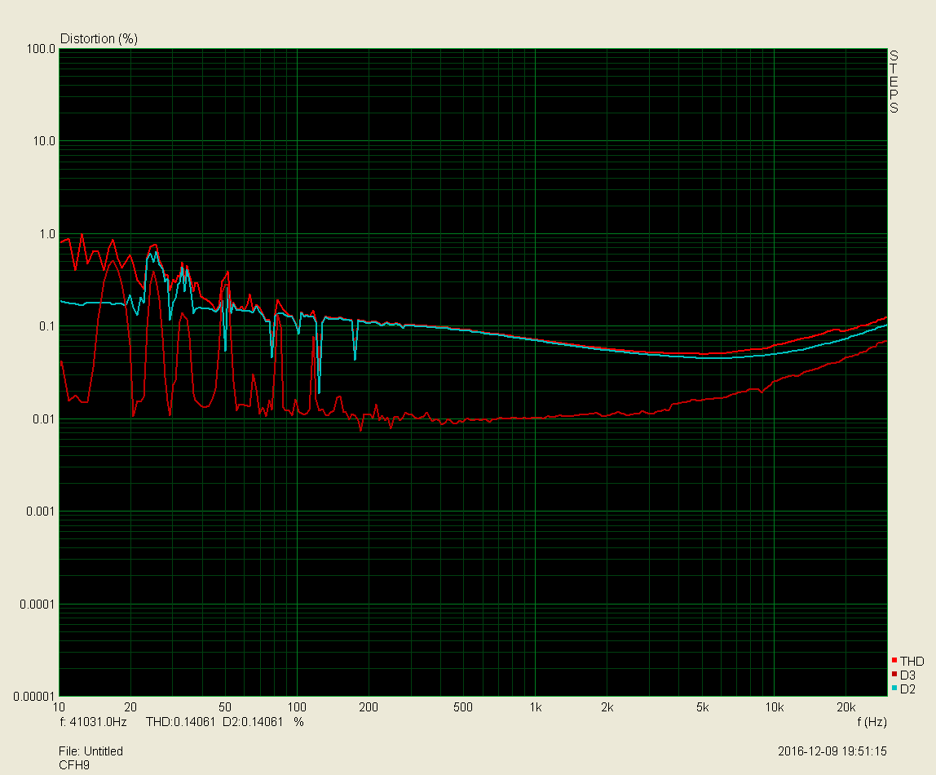Click the 0.0001 y-axis tick label
The image size is (936, 775).
pyautogui.click(x=38, y=604)
